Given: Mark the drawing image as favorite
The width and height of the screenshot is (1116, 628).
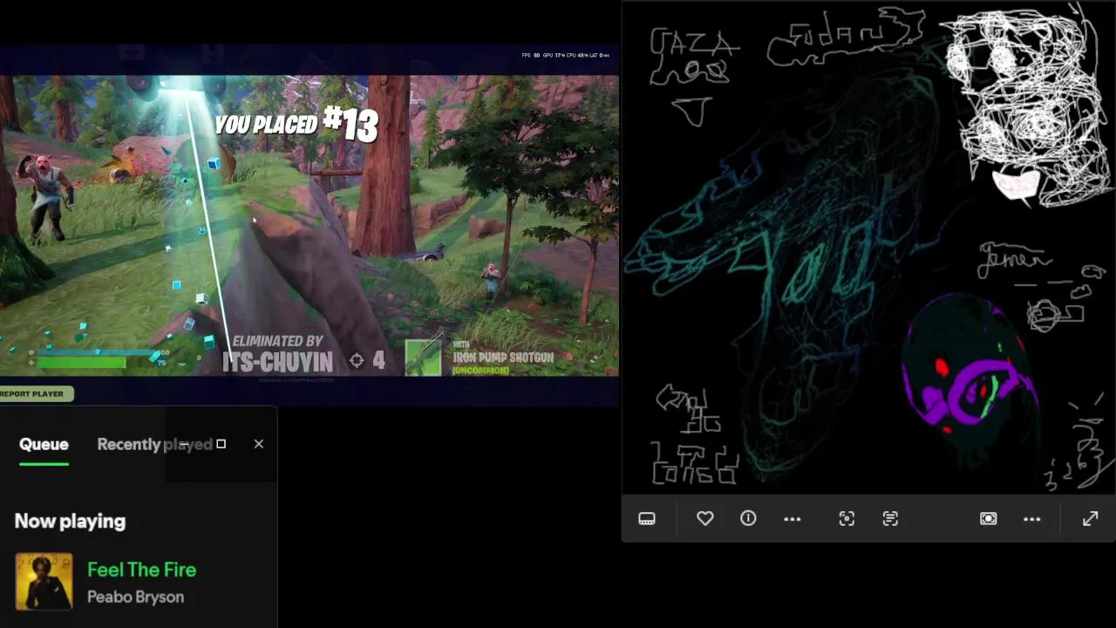Looking at the screenshot, I should [704, 518].
